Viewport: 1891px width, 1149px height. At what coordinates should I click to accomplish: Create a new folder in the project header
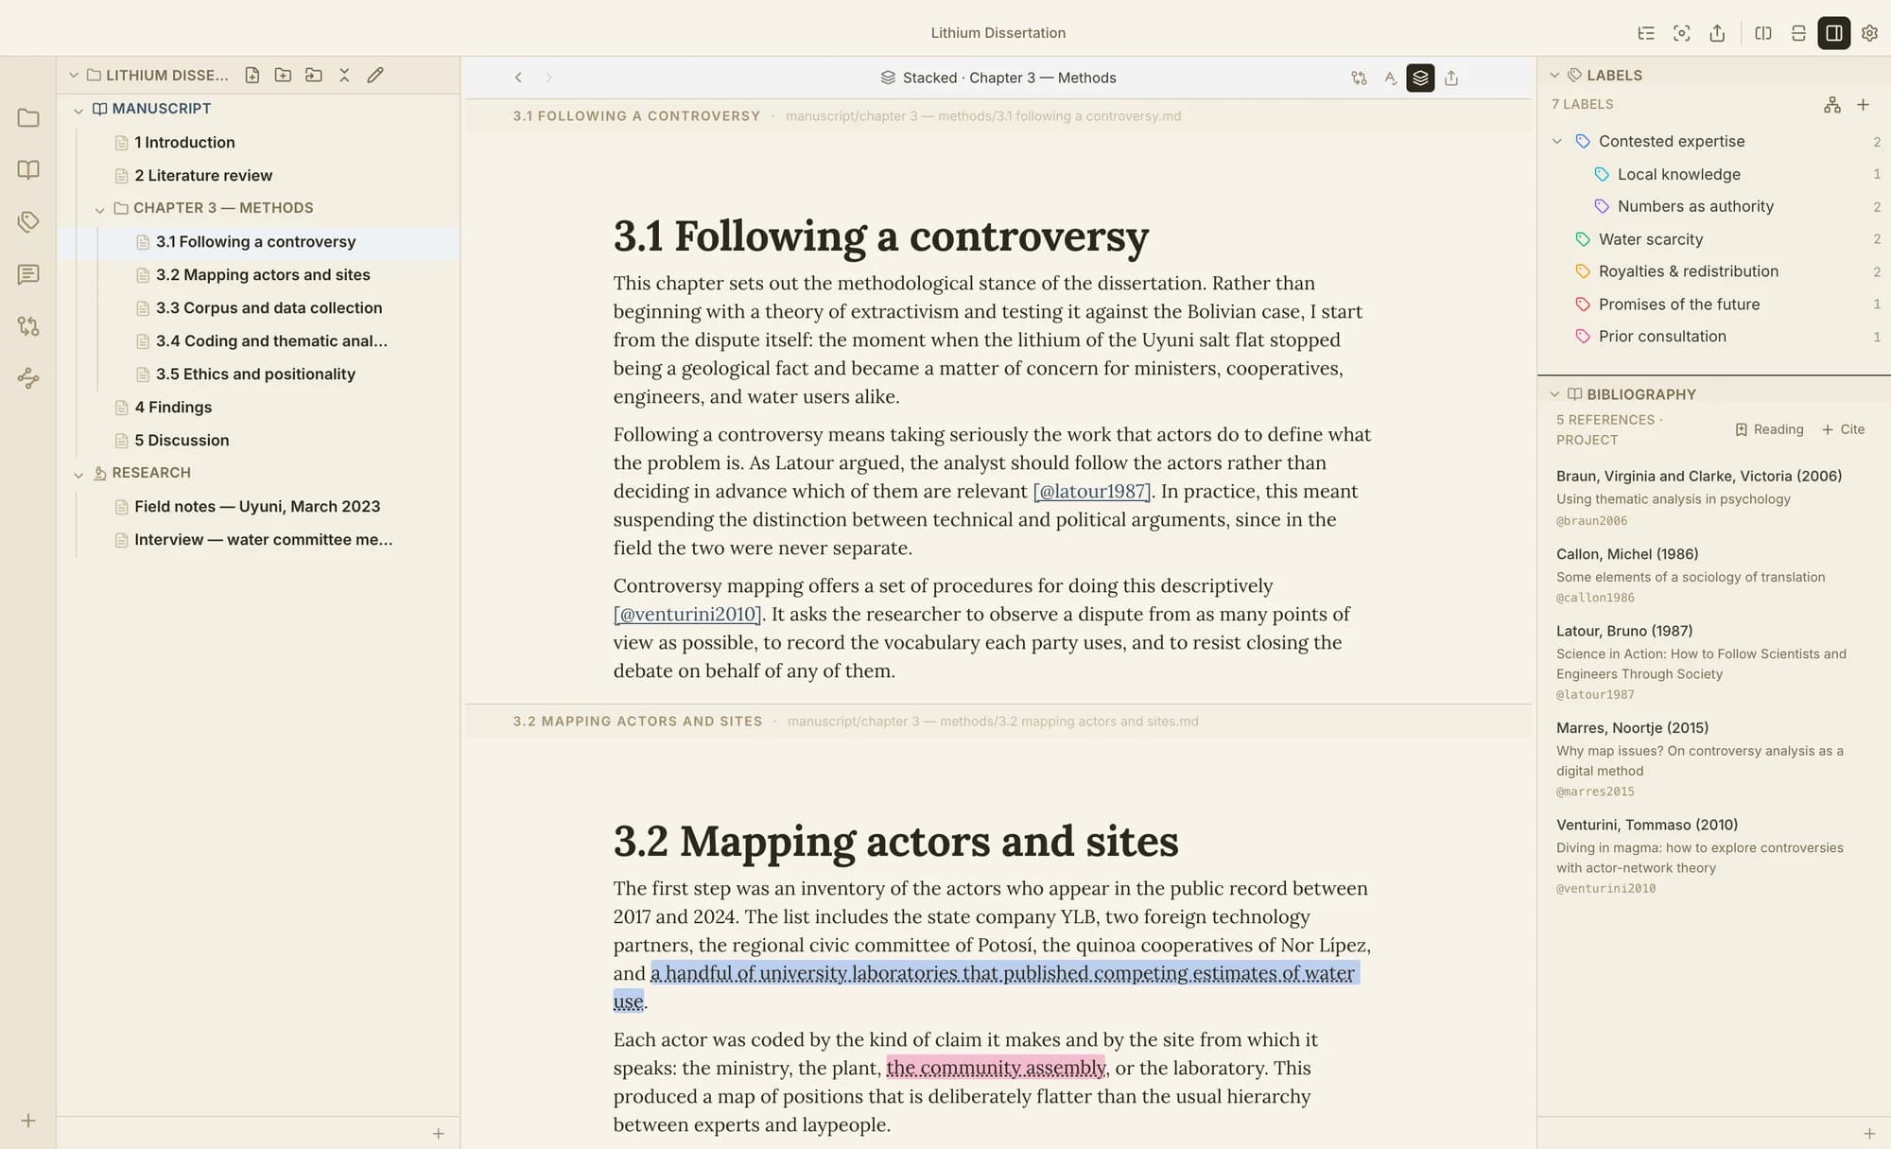(x=283, y=75)
